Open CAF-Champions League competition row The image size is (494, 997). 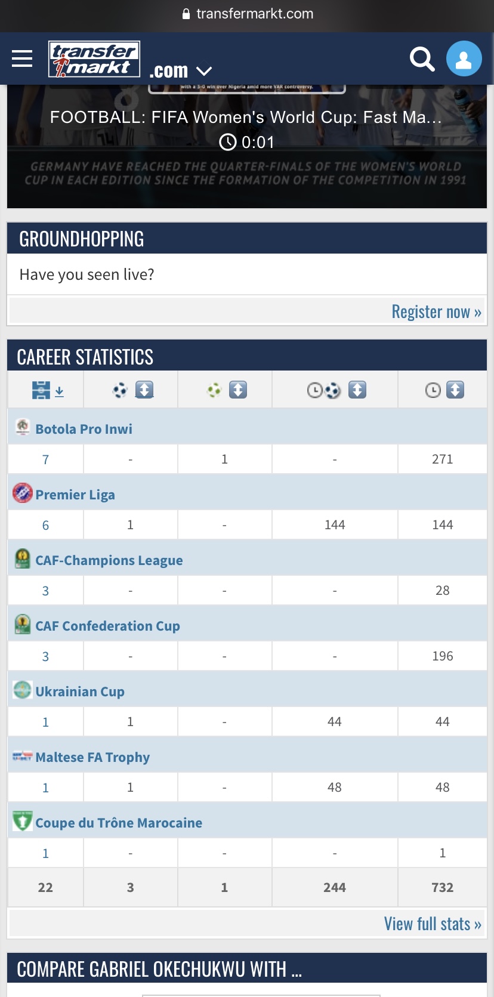pos(109,560)
